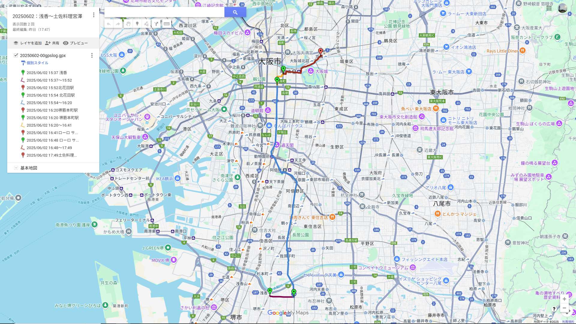576x324 pixels.
Task: Open the 20250602-00gpslog.gpx layer options menu
Action: [92, 55]
